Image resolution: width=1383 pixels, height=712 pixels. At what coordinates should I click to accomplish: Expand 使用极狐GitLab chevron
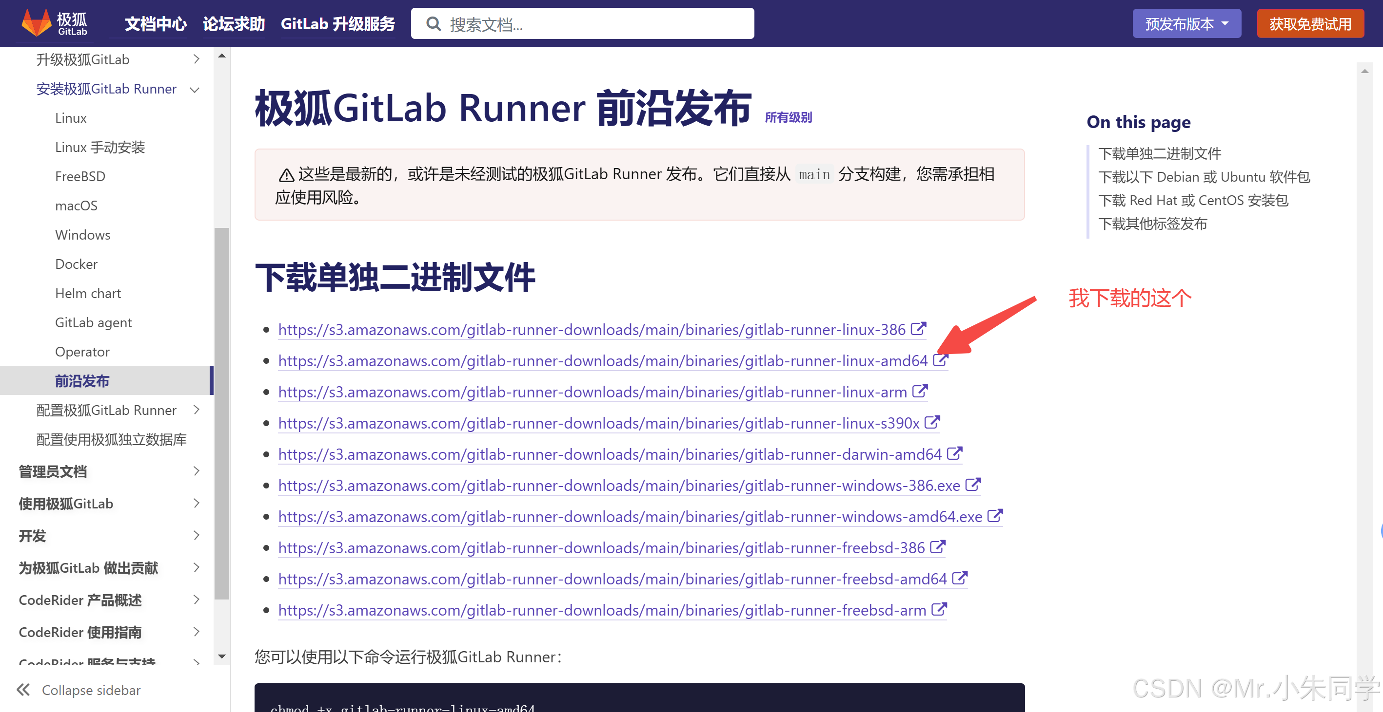(x=196, y=503)
